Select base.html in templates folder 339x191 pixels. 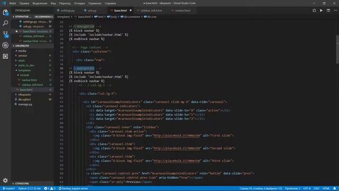pyautogui.click(x=32, y=90)
